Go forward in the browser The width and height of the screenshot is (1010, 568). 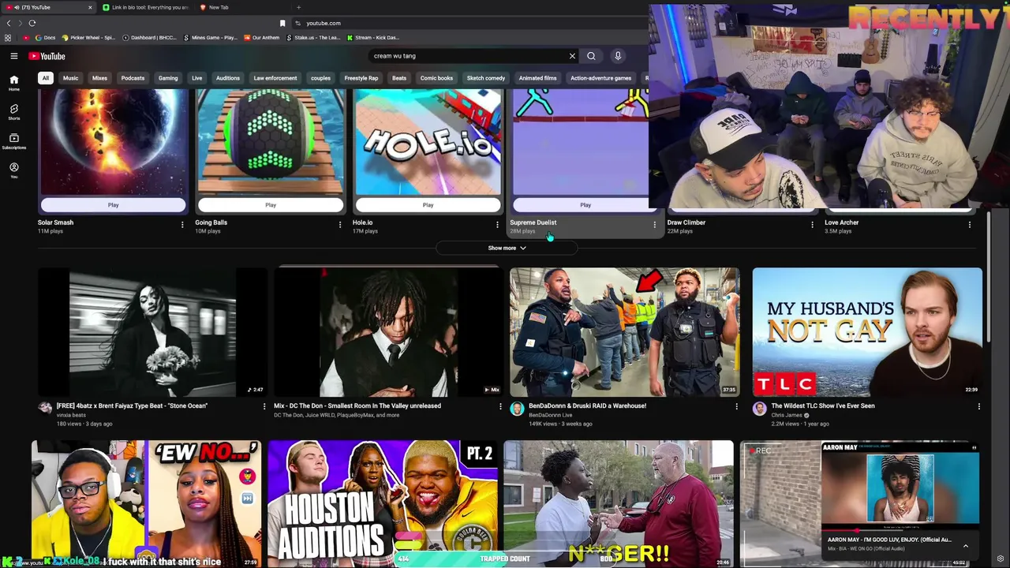(21, 23)
